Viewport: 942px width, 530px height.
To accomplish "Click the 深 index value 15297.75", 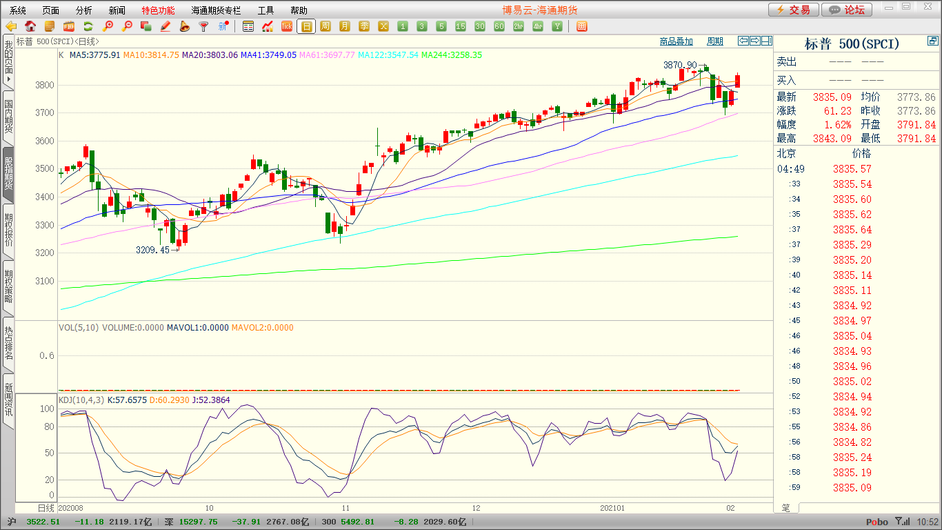I will point(199,522).
